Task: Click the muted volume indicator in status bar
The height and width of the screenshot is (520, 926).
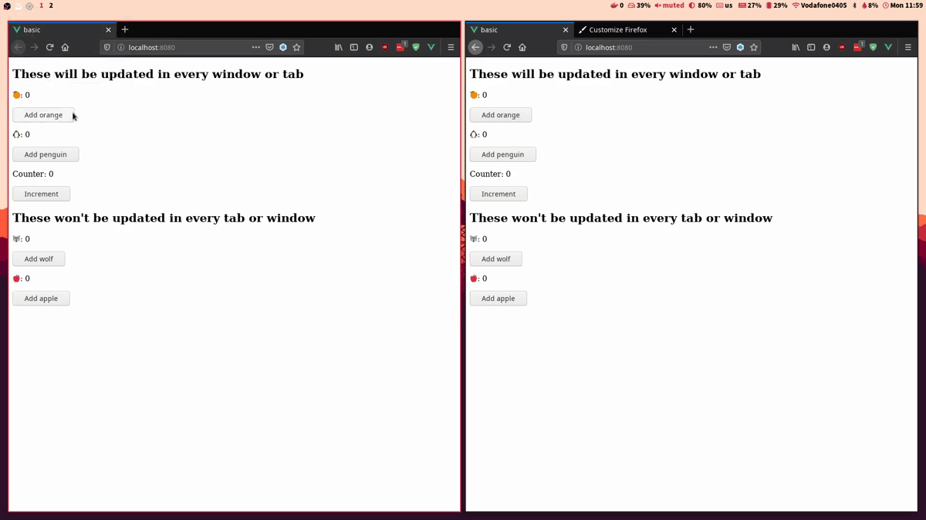Action: [x=669, y=5]
